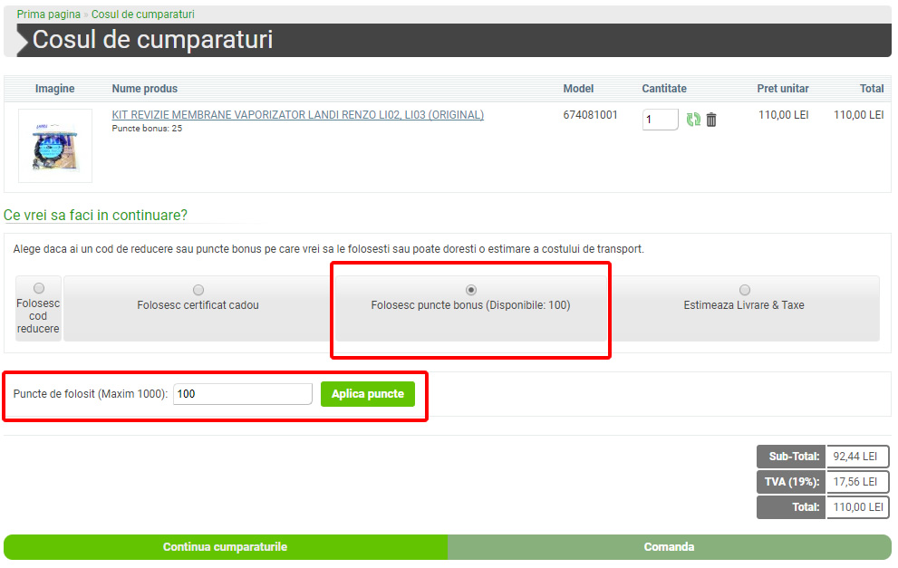The width and height of the screenshot is (898, 568).
Task: Remove product with the trash icon
Action: [x=711, y=120]
